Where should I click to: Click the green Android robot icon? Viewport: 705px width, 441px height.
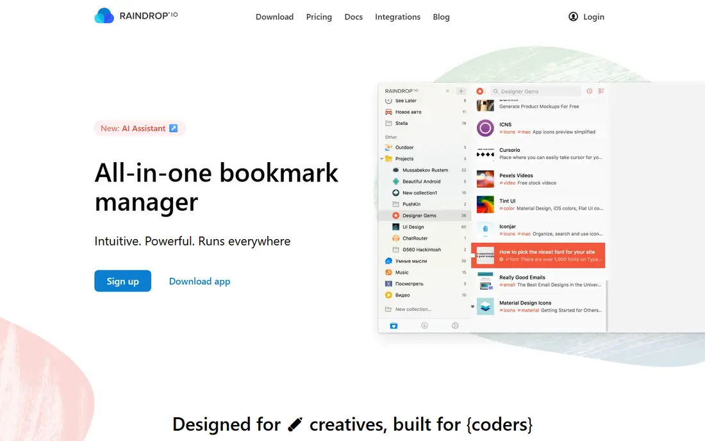click(395, 181)
